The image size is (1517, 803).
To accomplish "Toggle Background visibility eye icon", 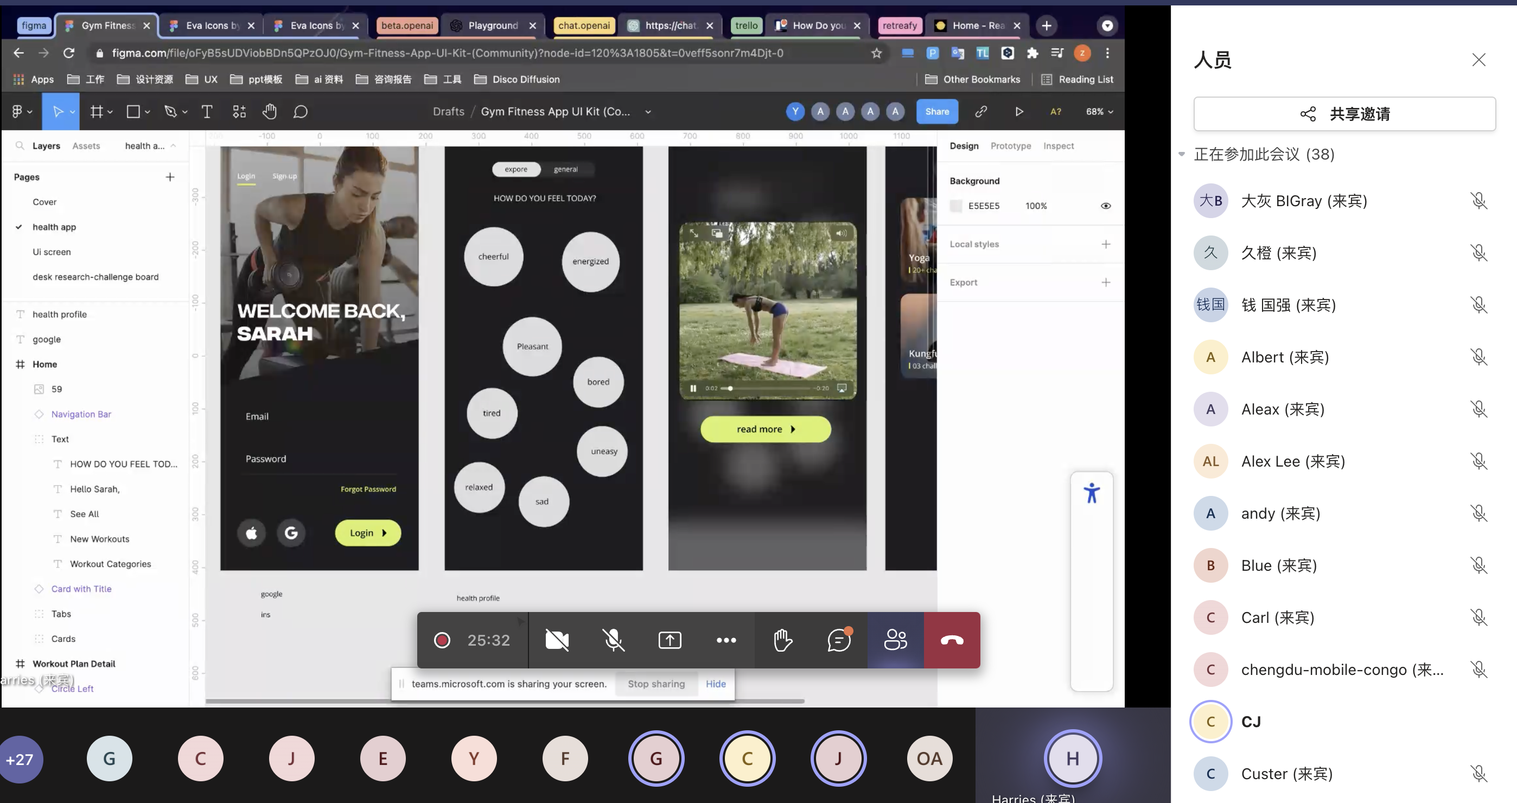I will point(1106,206).
